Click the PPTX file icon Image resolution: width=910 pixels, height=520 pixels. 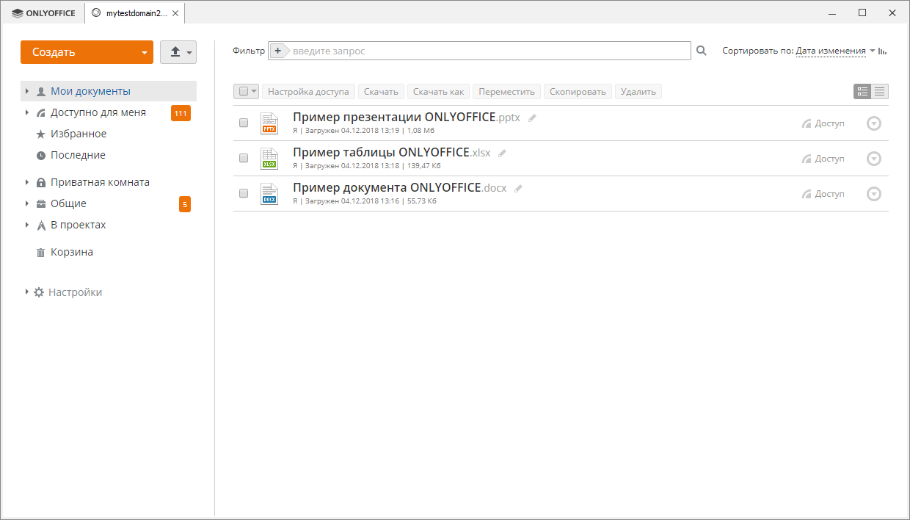[269, 123]
